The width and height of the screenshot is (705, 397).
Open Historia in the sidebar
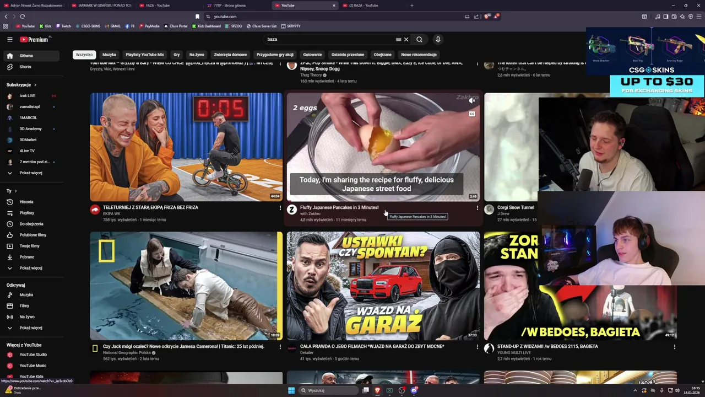(x=30, y=202)
